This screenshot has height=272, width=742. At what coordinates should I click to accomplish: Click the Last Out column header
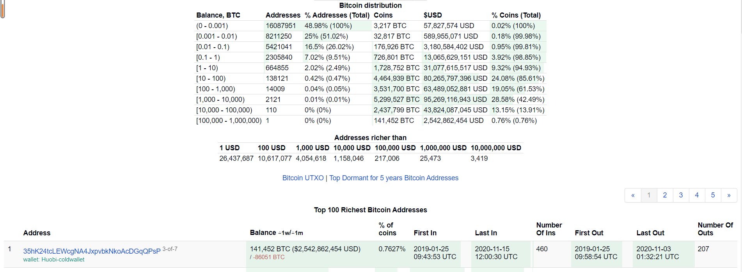click(650, 233)
